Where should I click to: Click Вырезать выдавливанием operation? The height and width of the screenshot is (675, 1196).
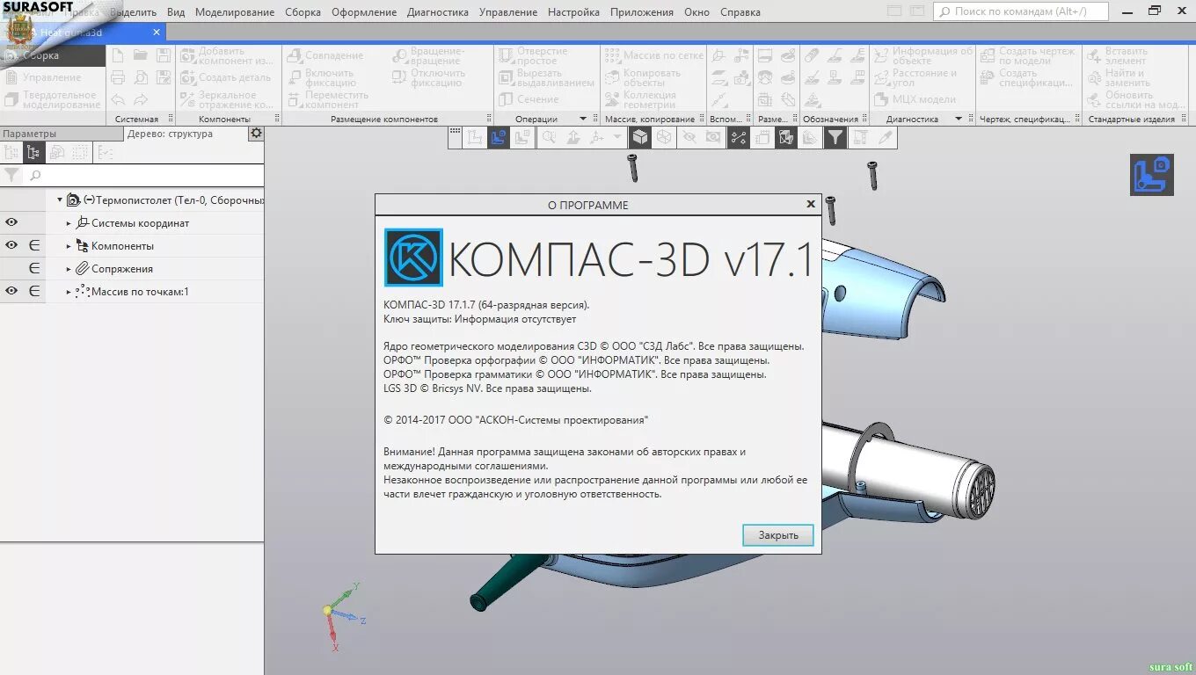pyautogui.click(x=546, y=77)
